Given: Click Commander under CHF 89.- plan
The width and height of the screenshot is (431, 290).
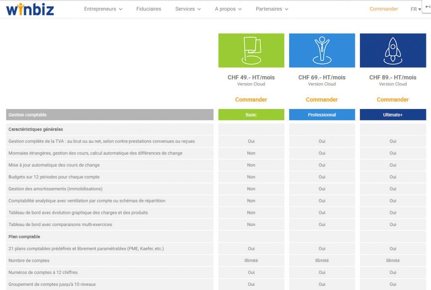Looking at the screenshot, I should point(393,99).
